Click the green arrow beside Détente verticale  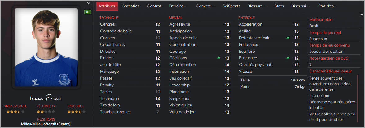288,38
